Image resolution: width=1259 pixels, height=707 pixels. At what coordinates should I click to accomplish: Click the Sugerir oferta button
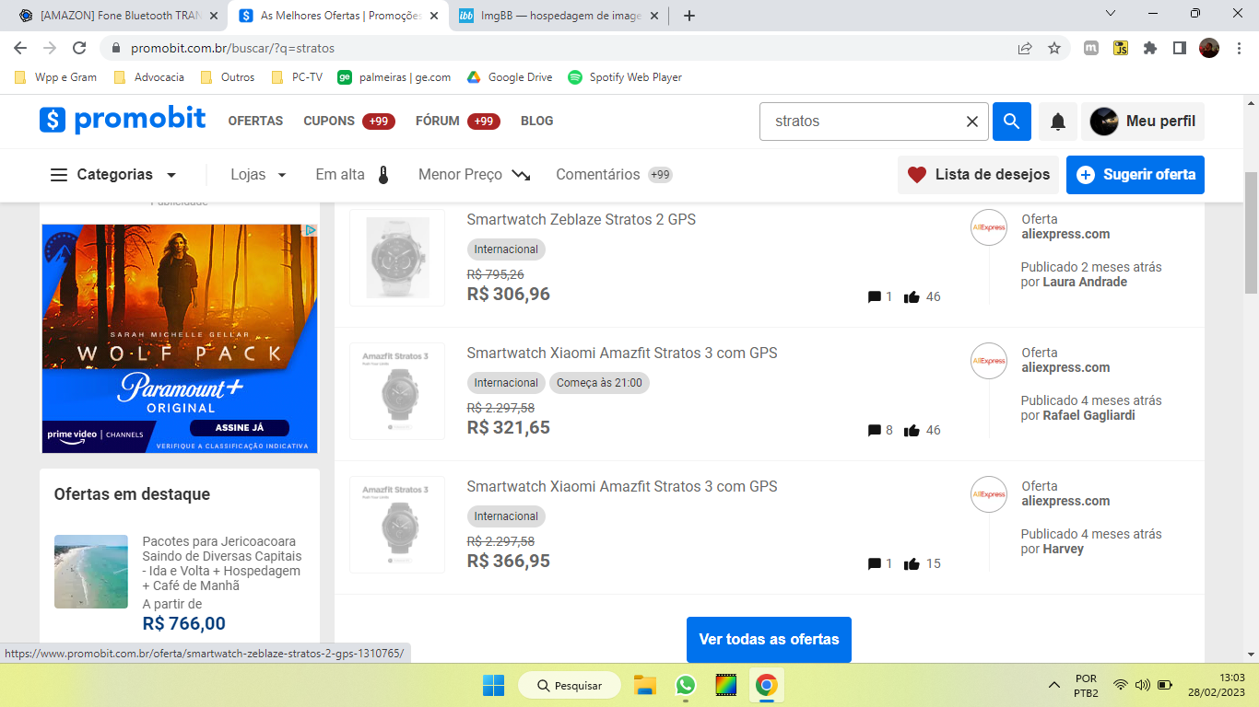1135,175
